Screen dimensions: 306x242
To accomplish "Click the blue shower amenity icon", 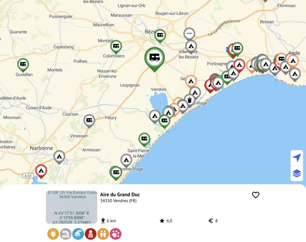I will [x=78, y=234].
